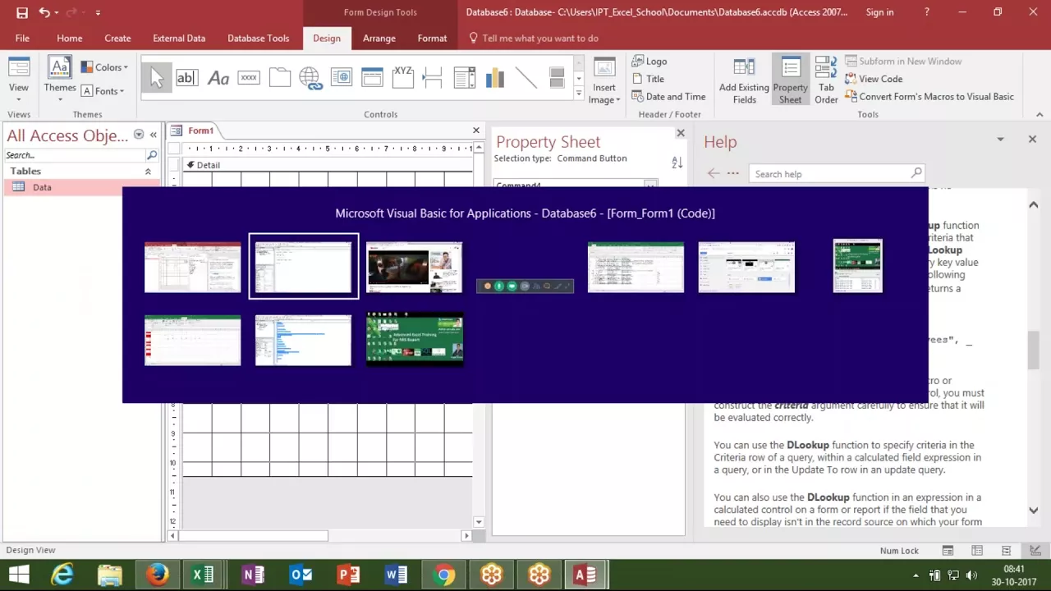Pick the Text Box control
1051x591 pixels.
[186, 78]
